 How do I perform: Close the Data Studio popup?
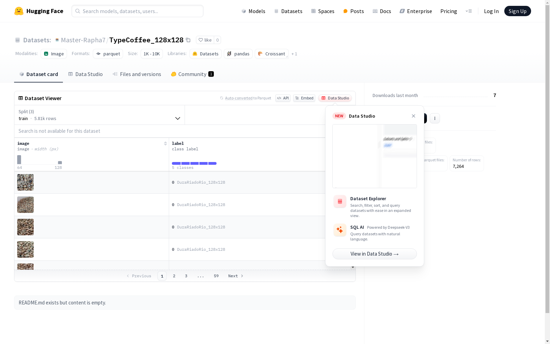pos(414,116)
